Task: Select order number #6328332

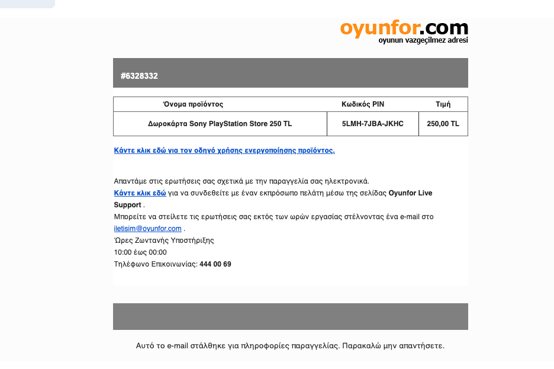Action: (x=139, y=76)
